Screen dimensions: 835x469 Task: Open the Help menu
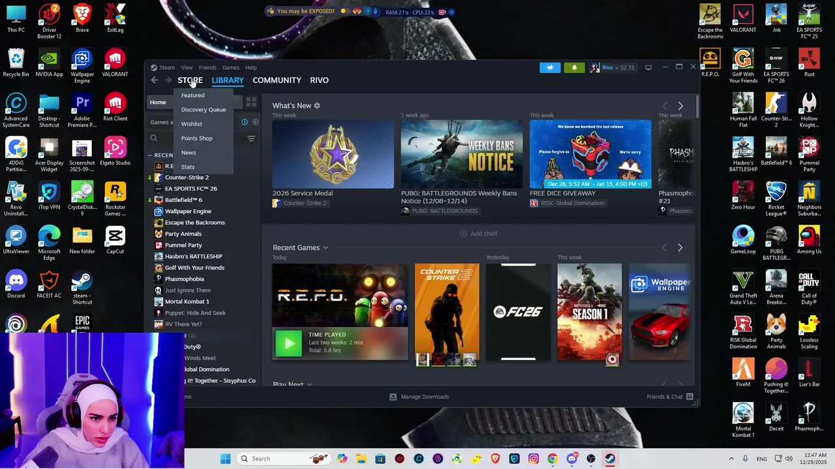[251, 68]
